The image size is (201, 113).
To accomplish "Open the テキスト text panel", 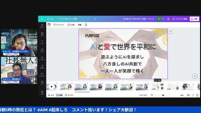I will pos(42,42).
